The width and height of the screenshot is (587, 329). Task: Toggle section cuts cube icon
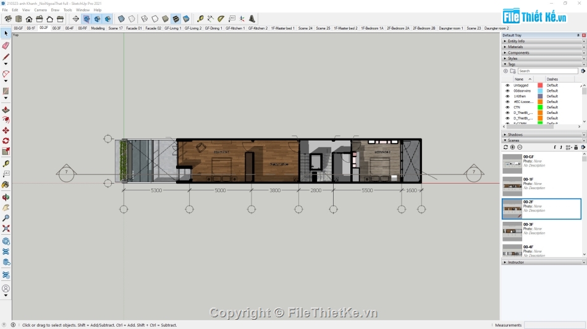click(97, 18)
